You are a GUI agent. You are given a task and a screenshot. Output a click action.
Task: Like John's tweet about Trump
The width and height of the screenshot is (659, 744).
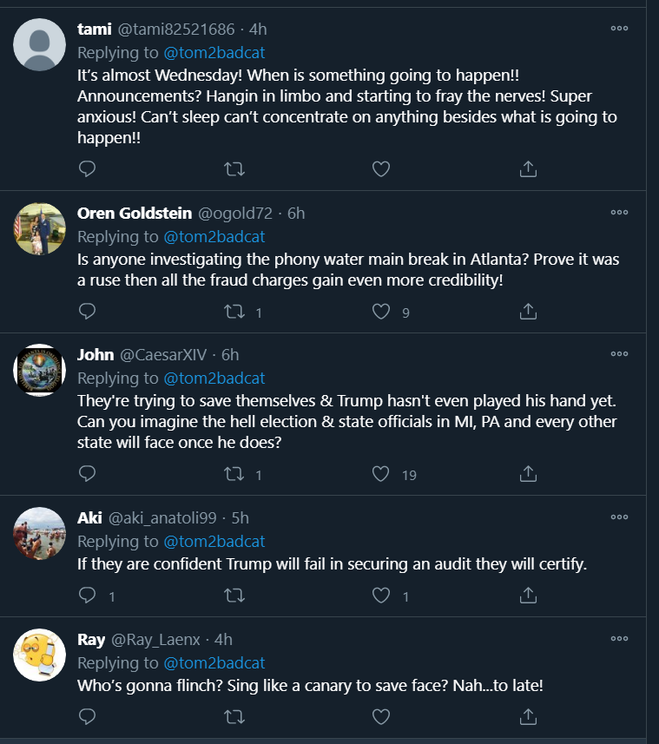[380, 474]
